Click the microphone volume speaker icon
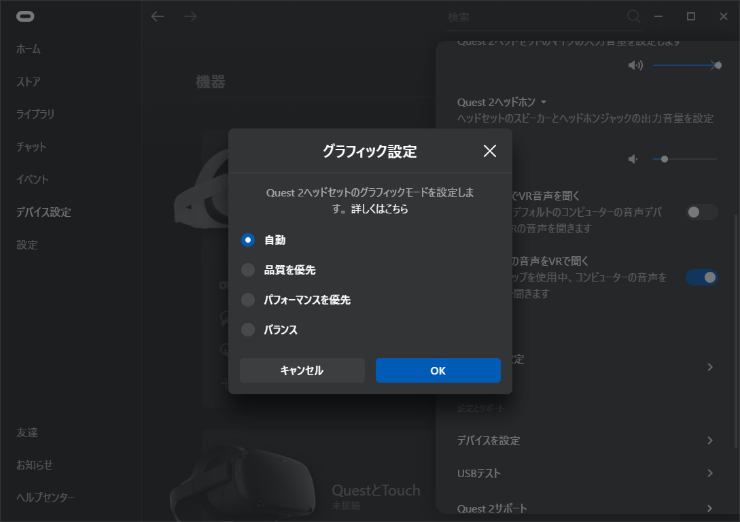 click(x=635, y=65)
